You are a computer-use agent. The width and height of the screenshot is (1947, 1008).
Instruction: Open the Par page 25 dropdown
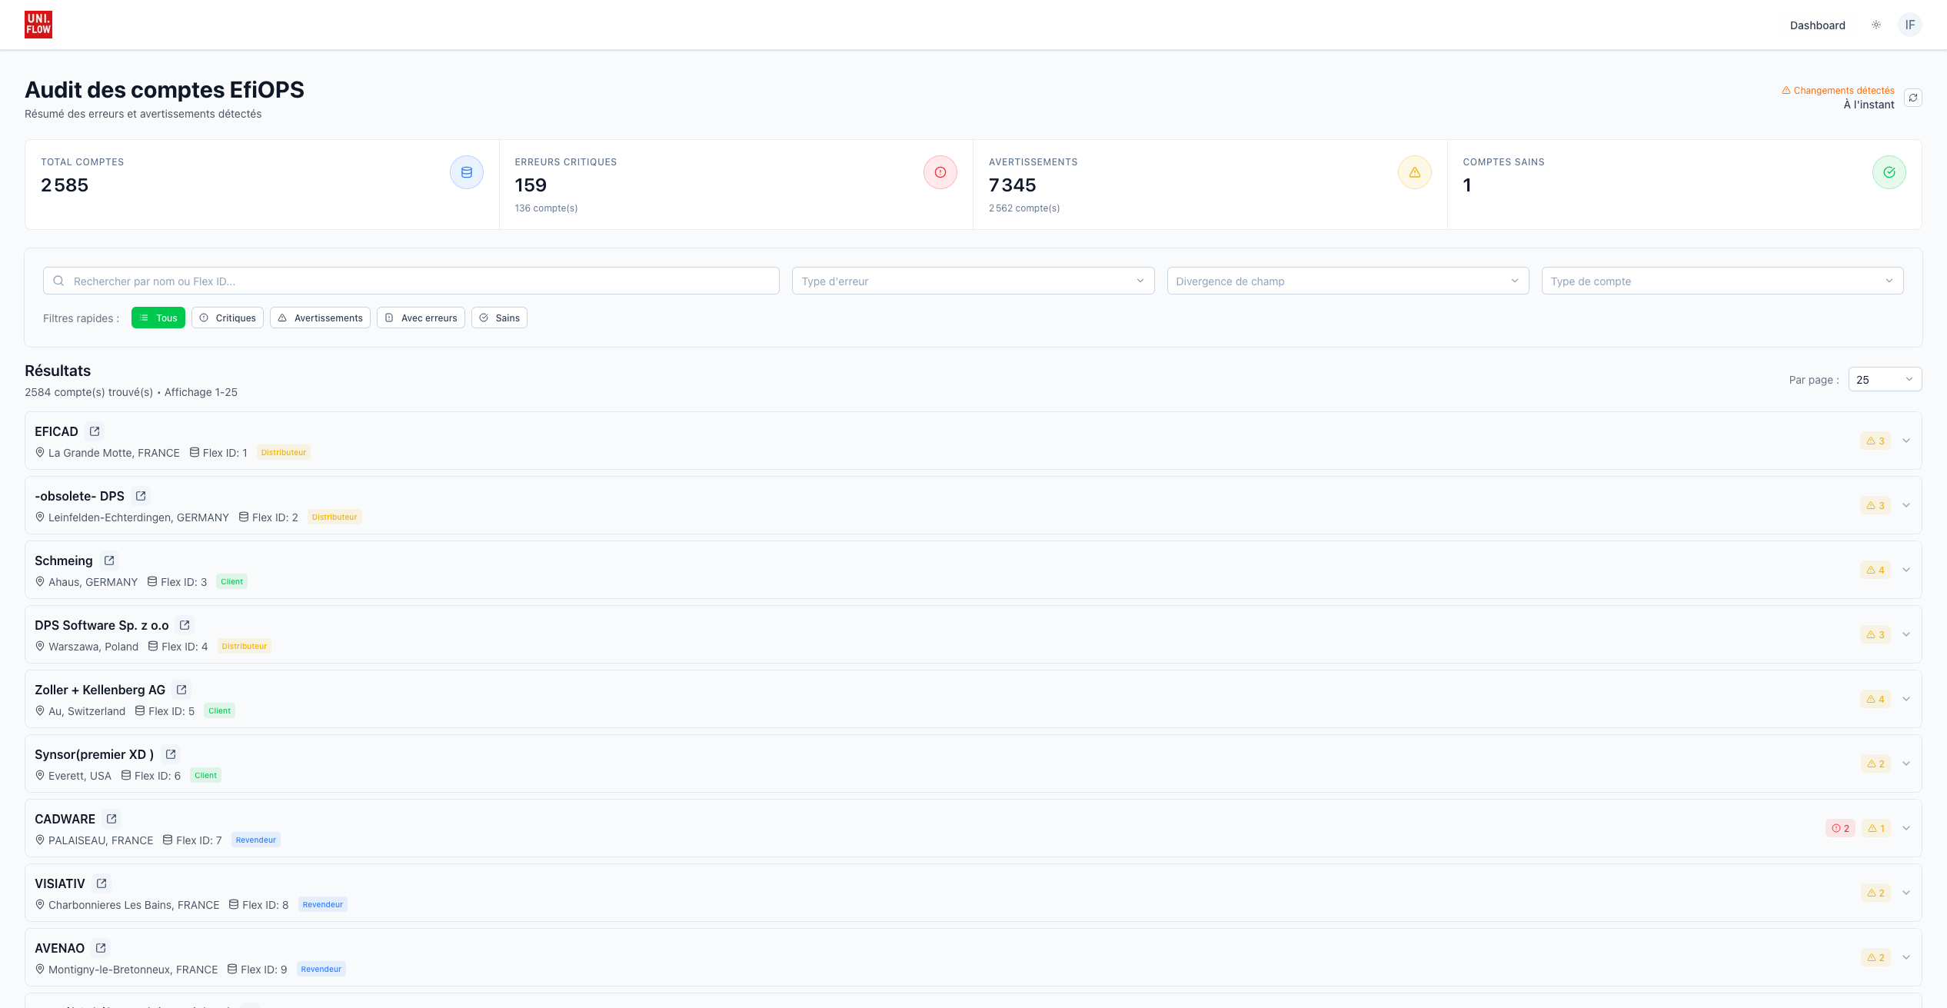click(1885, 379)
